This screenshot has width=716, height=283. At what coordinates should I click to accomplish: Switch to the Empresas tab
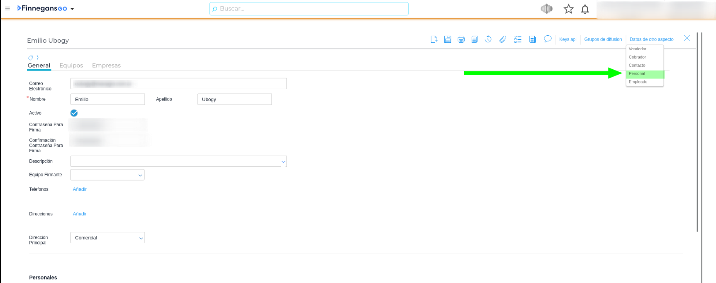(x=106, y=66)
